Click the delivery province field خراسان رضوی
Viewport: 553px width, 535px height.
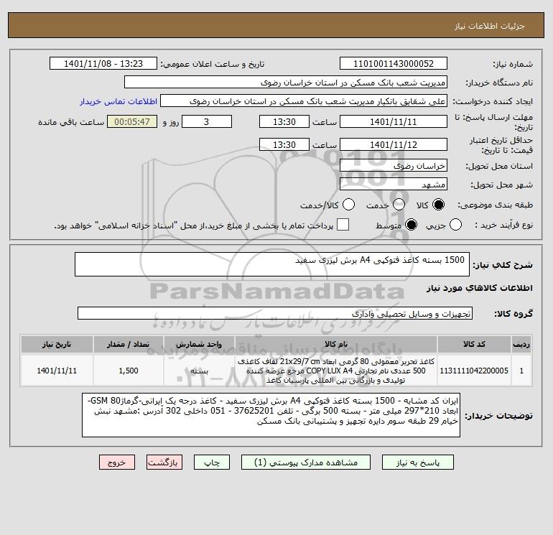coord(394,165)
